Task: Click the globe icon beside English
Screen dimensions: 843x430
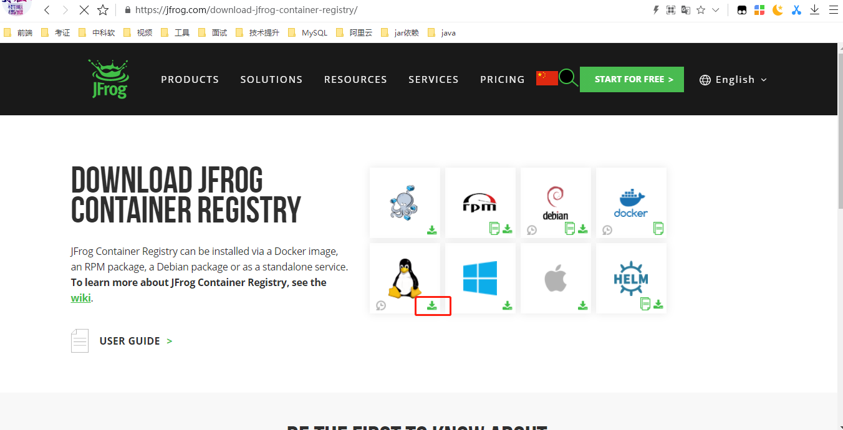Action: (705, 80)
